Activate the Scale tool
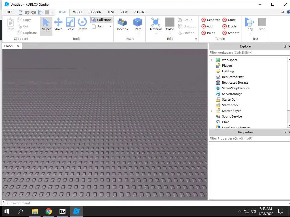Image resolution: width=290 pixels, height=217 pixels. click(70, 24)
